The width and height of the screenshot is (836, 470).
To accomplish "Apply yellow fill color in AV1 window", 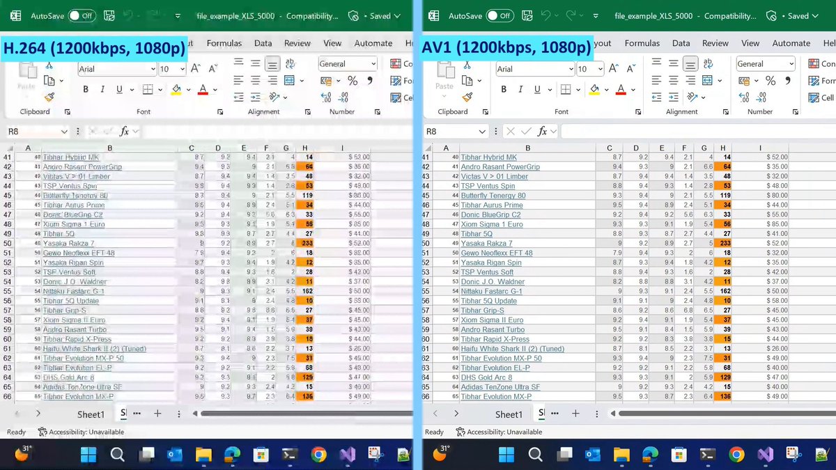I will (x=594, y=90).
